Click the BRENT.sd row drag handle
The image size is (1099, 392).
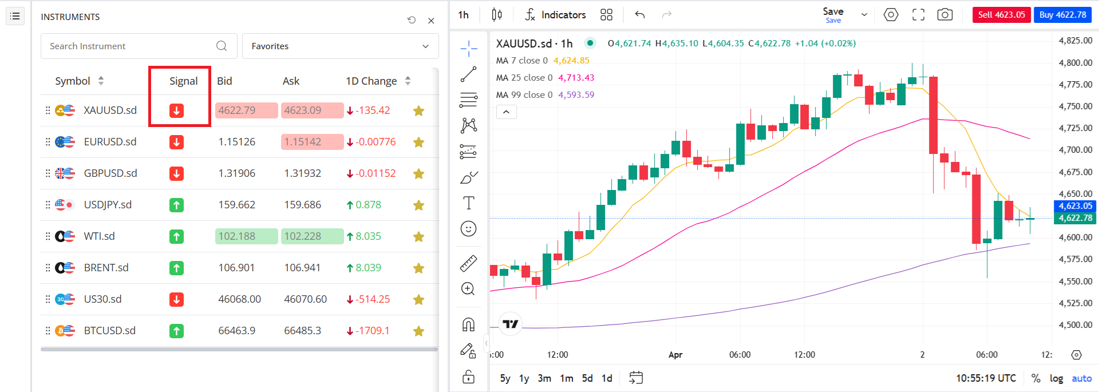click(x=48, y=268)
